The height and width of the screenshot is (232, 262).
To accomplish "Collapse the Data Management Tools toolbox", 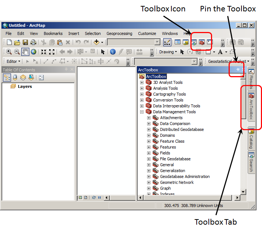I will (142, 112).
